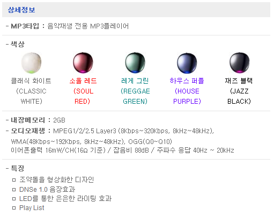Click the Play List feature item
The image size is (274, 216).
[x=32, y=208]
